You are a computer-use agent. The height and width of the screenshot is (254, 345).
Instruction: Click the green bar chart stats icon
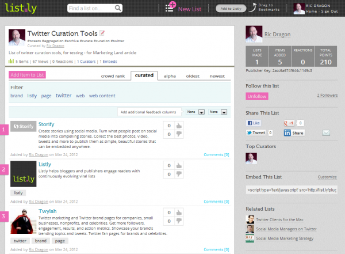coord(11,61)
